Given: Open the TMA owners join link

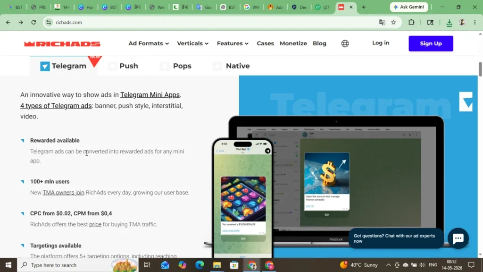Looking at the screenshot, I should 63,193.
